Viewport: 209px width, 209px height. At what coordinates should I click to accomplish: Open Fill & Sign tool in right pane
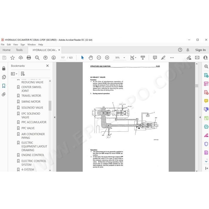point(206,135)
